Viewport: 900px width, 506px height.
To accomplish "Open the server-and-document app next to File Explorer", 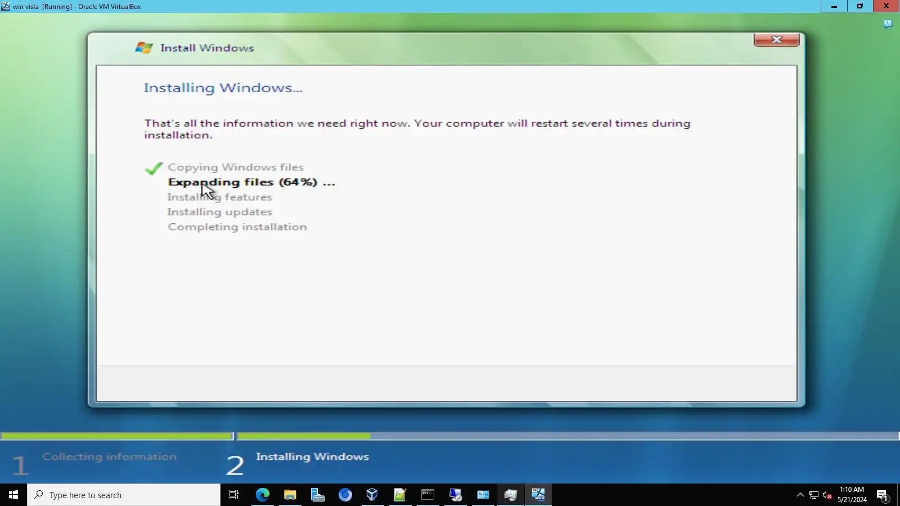I will [x=318, y=495].
